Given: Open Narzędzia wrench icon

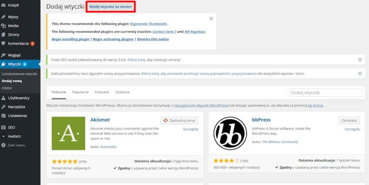Looking at the screenshot, I should tap(4, 107).
